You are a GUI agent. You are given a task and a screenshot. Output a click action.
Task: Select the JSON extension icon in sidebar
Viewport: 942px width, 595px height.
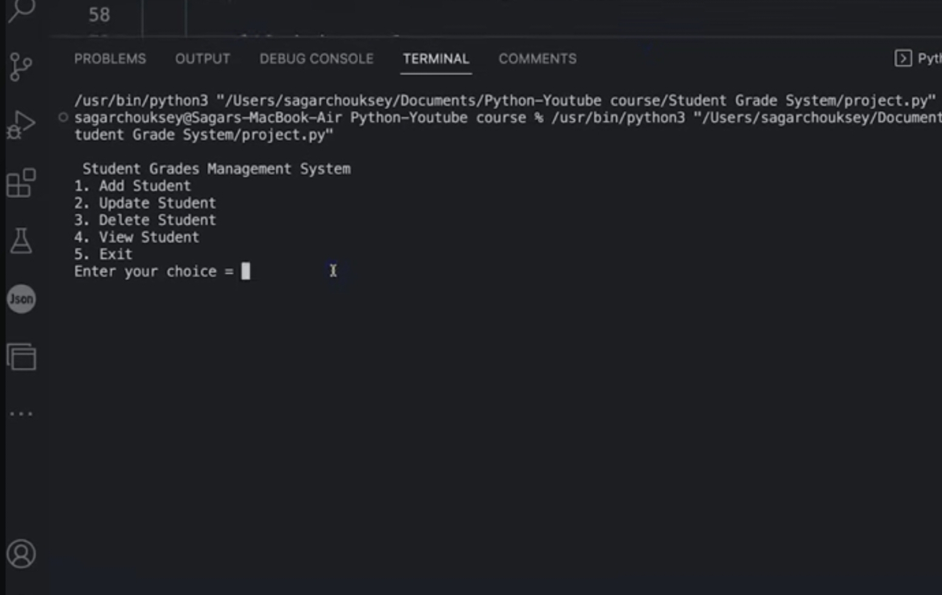click(21, 299)
